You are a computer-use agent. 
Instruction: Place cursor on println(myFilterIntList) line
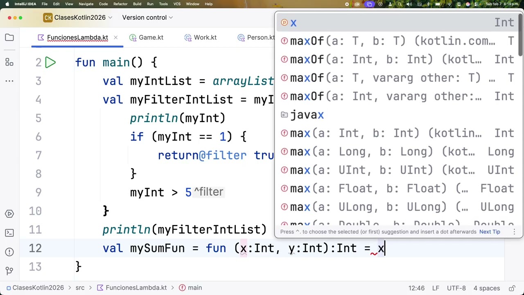click(x=184, y=229)
